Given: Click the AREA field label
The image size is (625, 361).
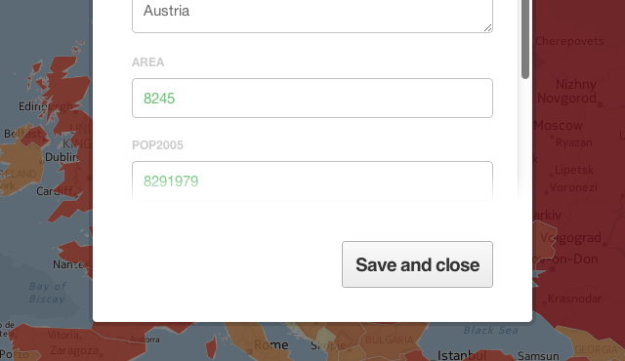Looking at the screenshot, I should (147, 62).
